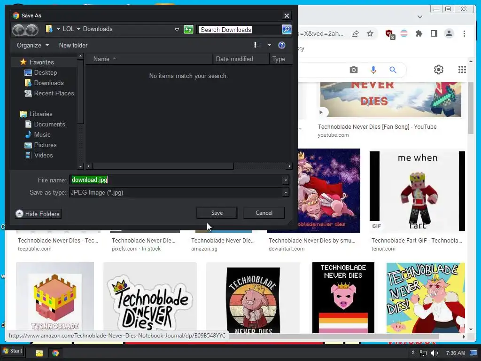This screenshot has height=361, width=481.
Task: Select Desktop in the navigation pane
Action: pyautogui.click(x=46, y=72)
